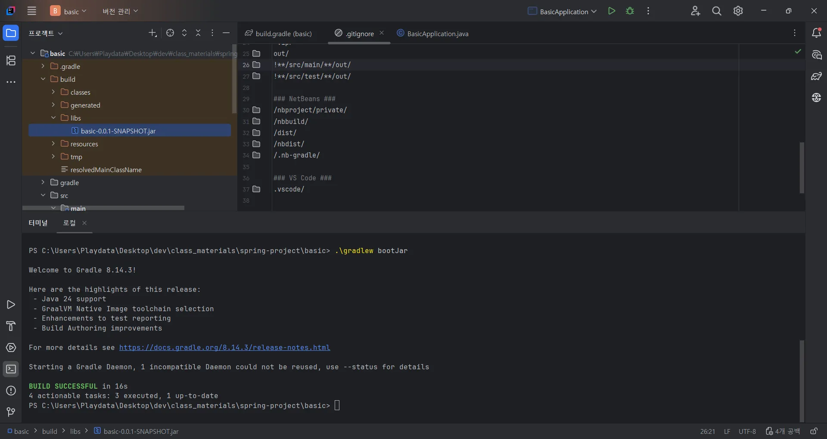The width and height of the screenshot is (827, 439).
Task: Expand the generated folder
Action: 53,105
